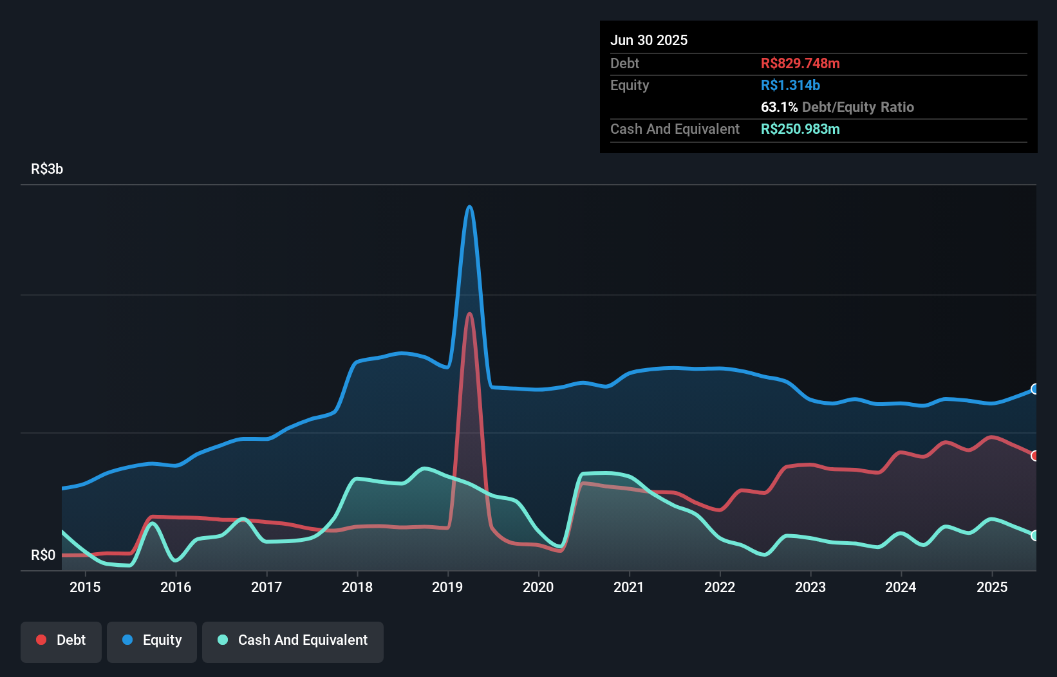
Task: Open the Equity row in the data panel
Action: (629, 85)
